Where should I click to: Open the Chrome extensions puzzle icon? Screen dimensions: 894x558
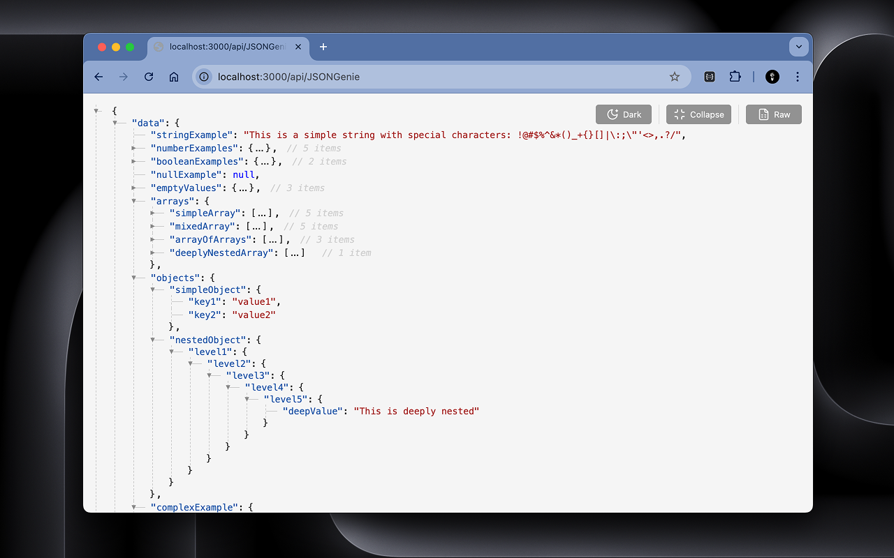coord(735,77)
